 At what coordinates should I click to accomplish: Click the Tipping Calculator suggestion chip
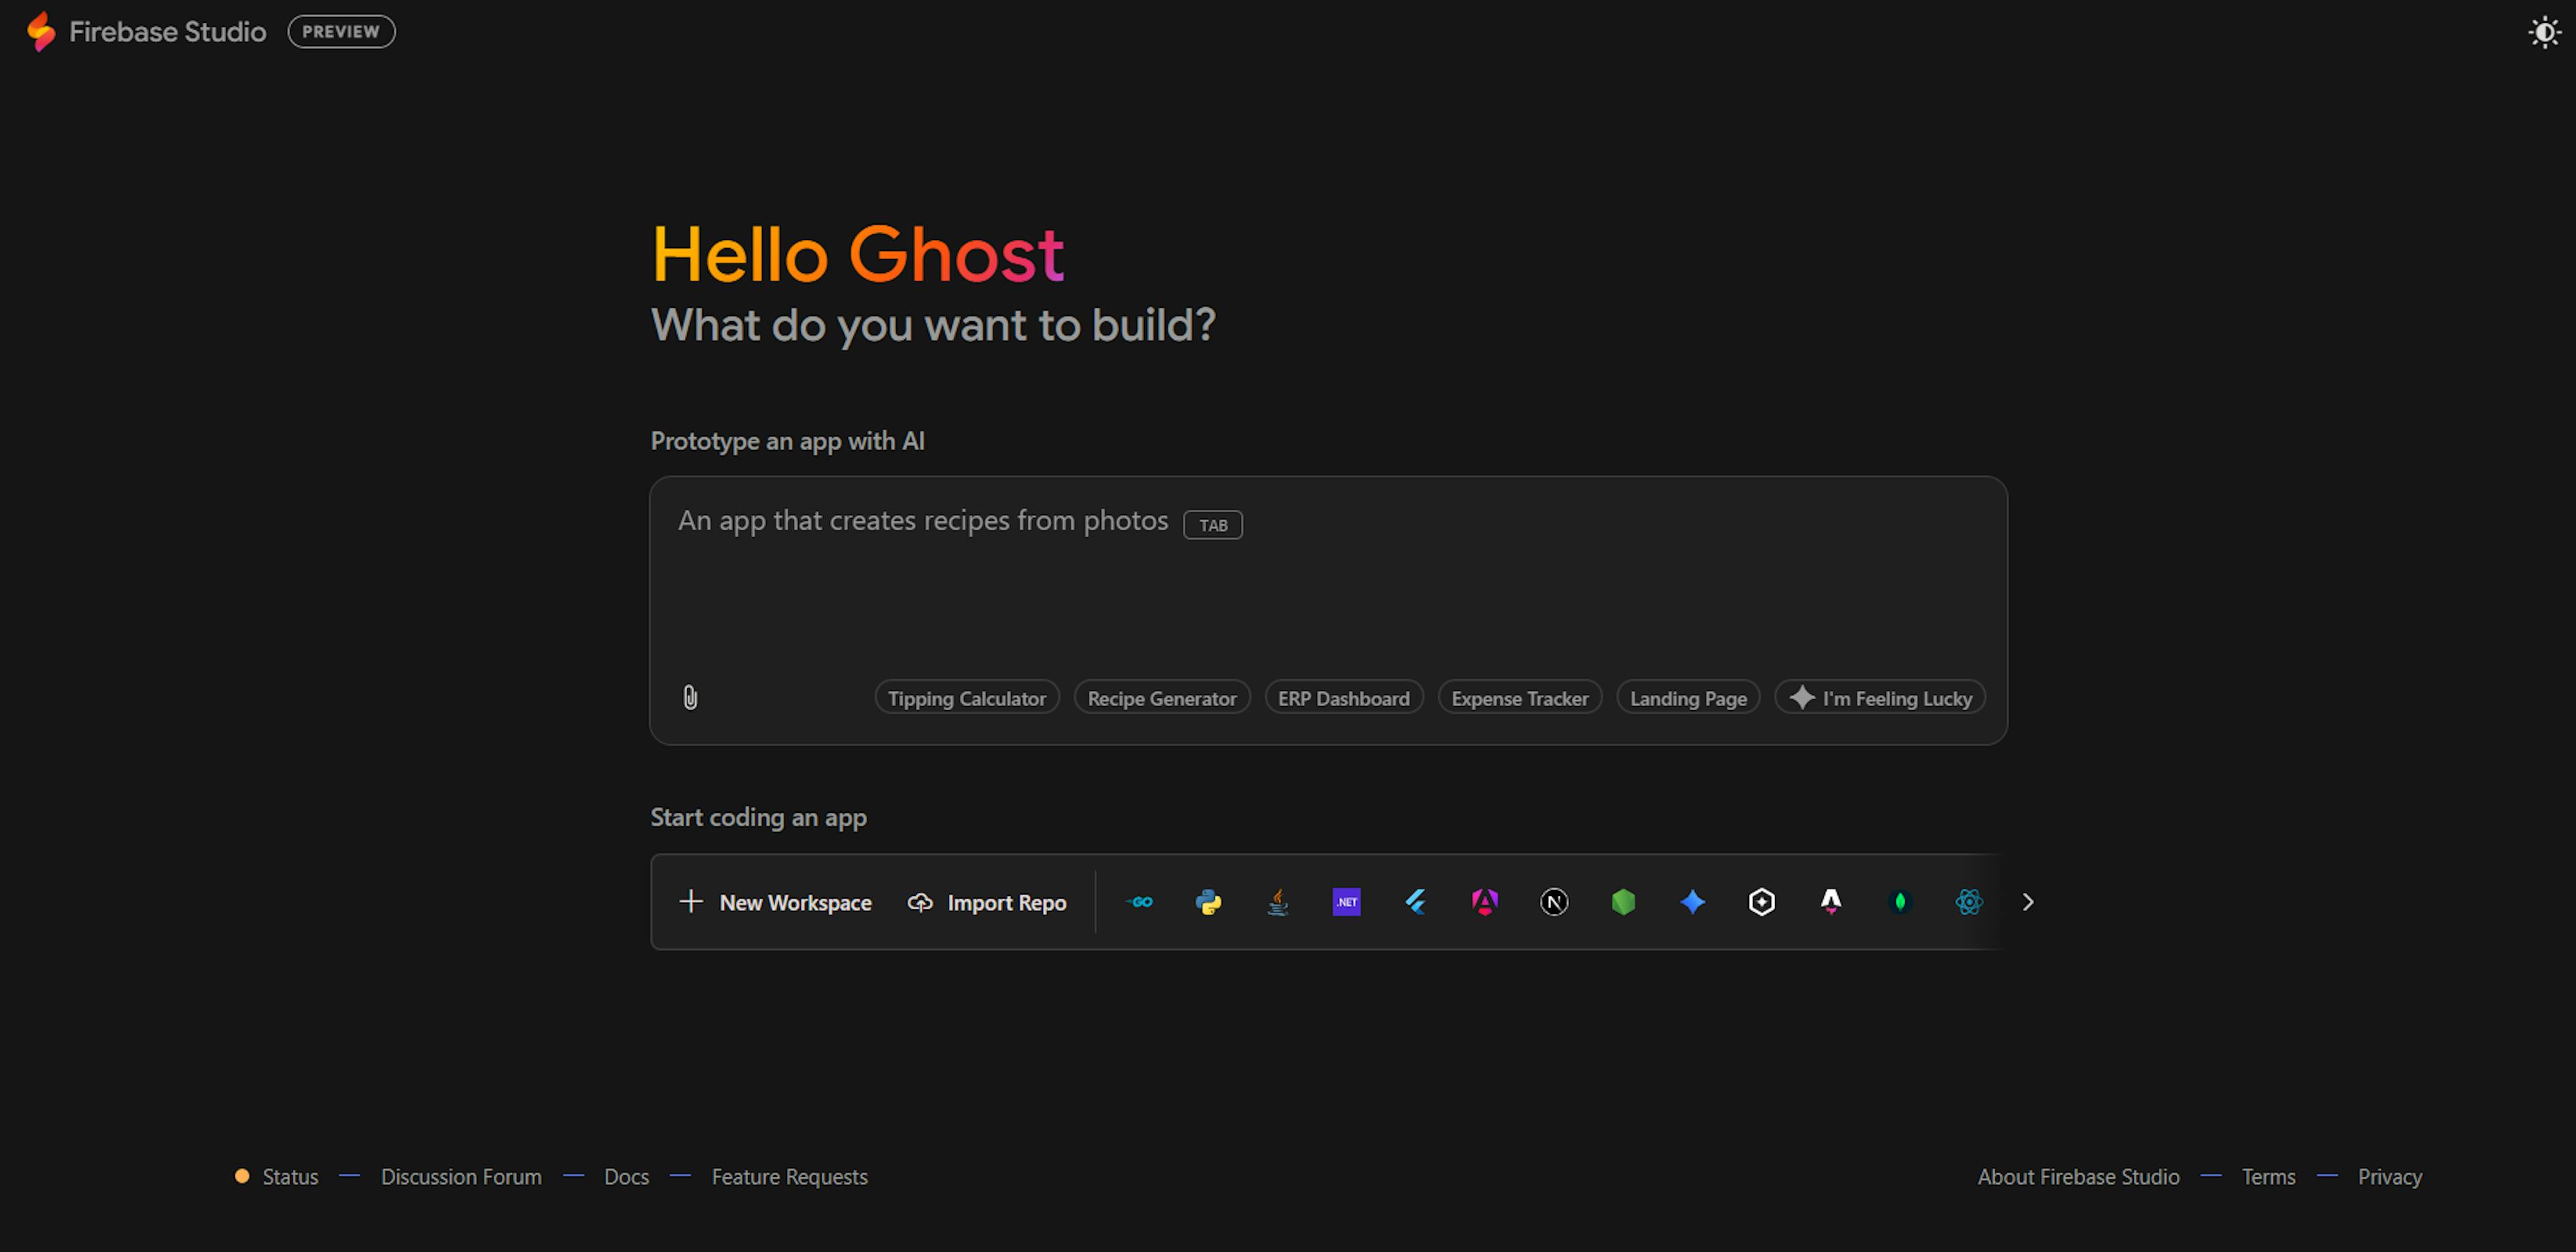point(966,698)
